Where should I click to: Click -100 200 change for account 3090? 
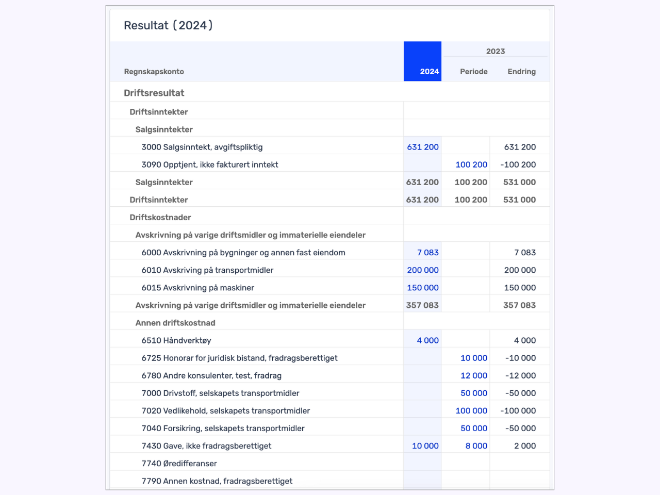(x=518, y=164)
